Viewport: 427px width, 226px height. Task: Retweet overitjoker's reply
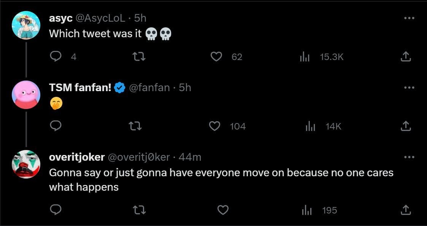tap(140, 209)
